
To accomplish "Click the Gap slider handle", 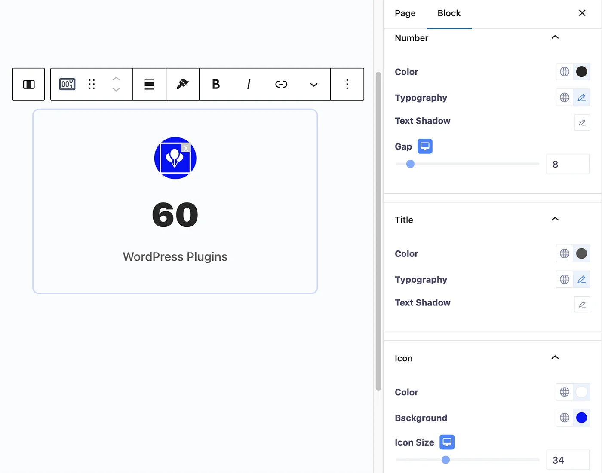I will tap(410, 164).
